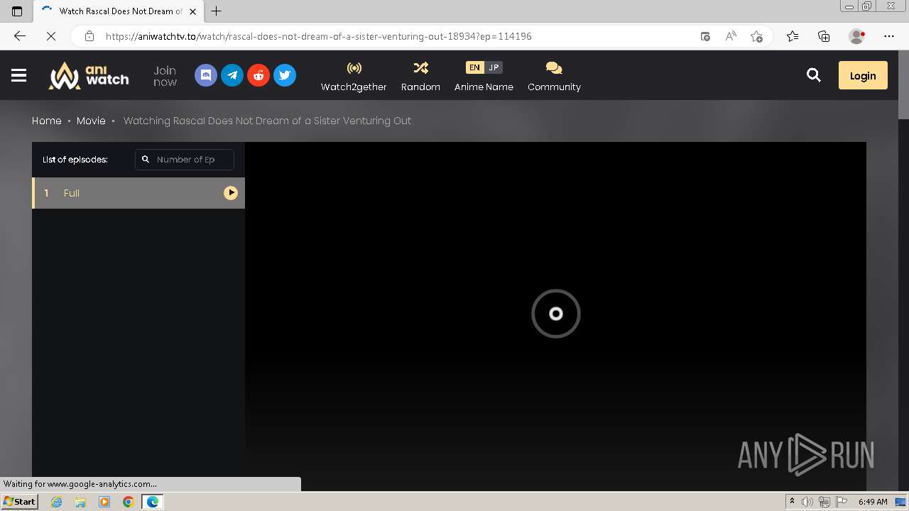Open File Explorer from taskbar

80,502
